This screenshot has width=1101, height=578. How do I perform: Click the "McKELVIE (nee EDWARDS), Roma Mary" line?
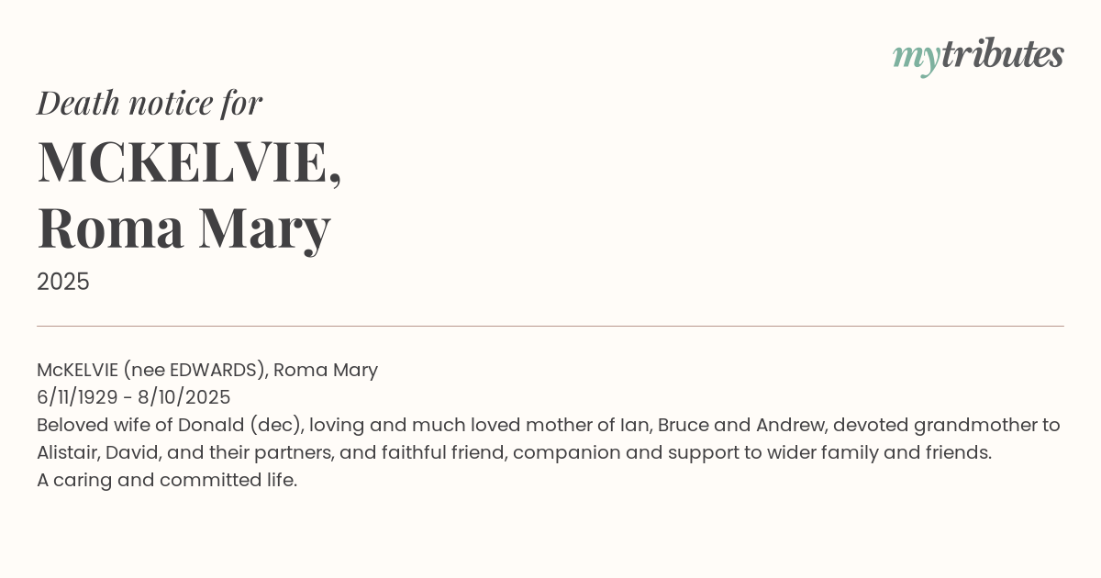(x=207, y=370)
